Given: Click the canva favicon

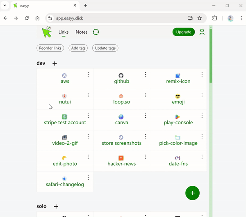Looking at the screenshot, I should pos(121,117).
